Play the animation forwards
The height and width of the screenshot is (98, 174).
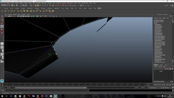pyautogui.click(x=165, y=85)
